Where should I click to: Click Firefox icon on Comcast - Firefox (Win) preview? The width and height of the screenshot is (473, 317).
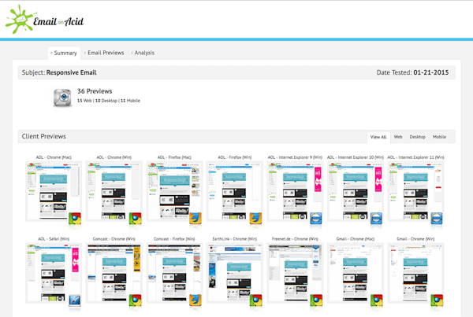(195, 300)
